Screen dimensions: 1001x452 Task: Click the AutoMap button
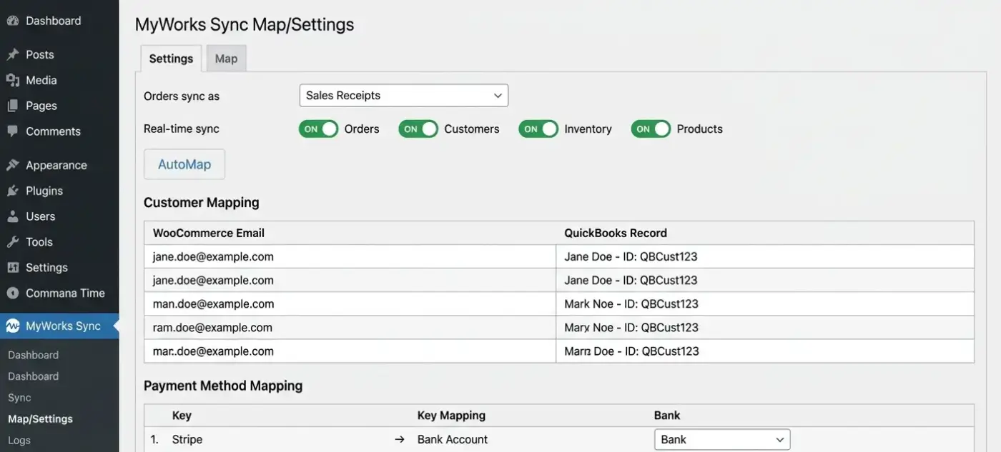[x=184, y=164]
